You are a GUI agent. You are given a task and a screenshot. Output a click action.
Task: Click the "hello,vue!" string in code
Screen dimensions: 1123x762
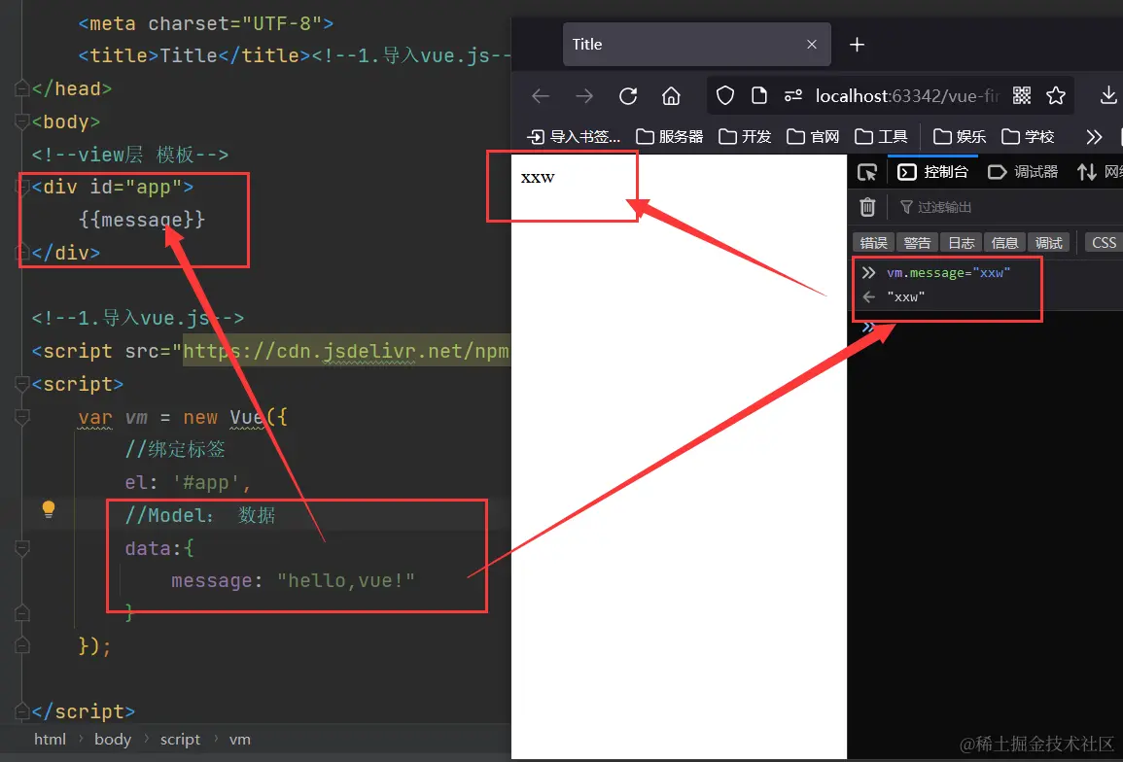tap(346, 580)
